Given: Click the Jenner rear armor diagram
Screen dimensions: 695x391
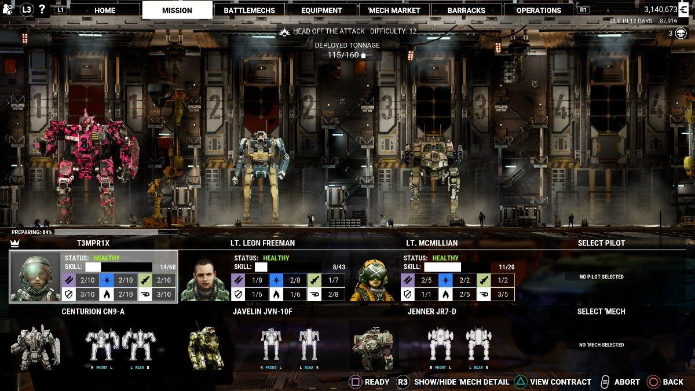Looking at the screenshot, I should (x=478, y=344).
